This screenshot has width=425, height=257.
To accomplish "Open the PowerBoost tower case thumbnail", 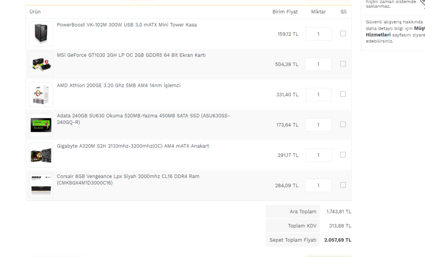I will coord(41,34).
